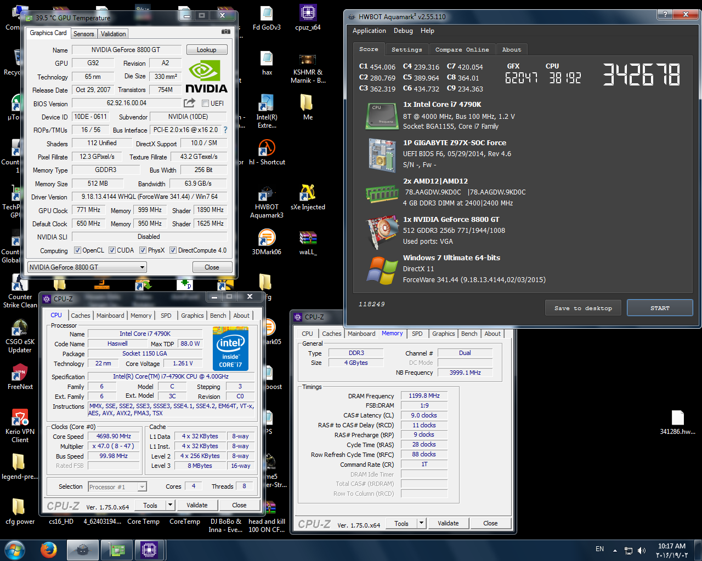Click the Lookup button in GPU-Z
This screenshot has width=702, height=561.
click(206, 50)
